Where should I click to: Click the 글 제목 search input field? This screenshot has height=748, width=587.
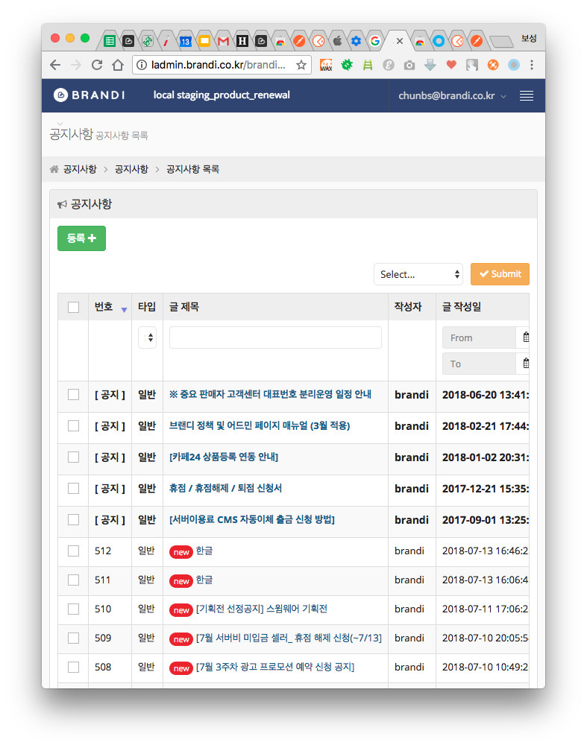(275, 337)
